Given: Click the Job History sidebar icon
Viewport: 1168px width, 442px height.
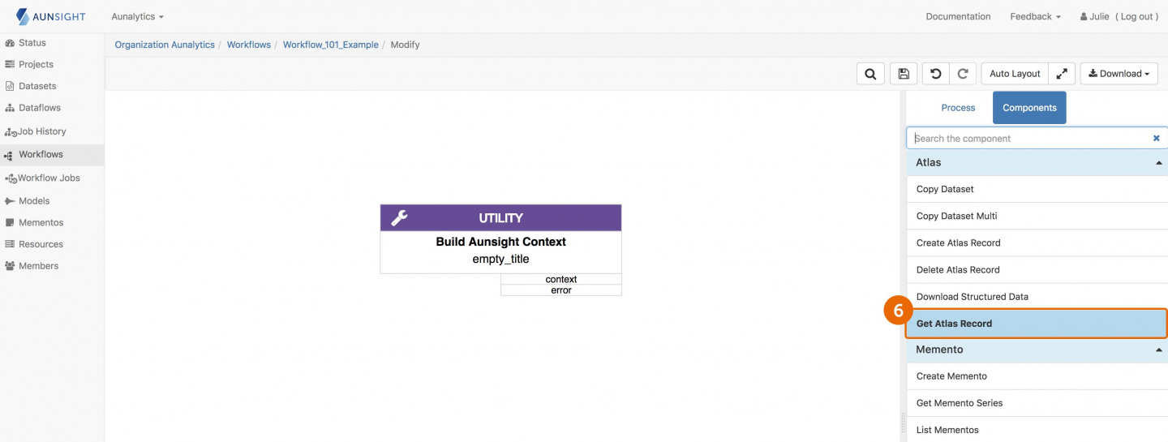Looking at the screenshot, I should [x=11, y=131].
